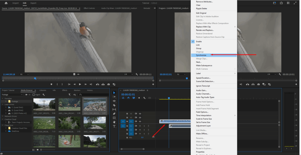Expand OneDrive tree node
The width and height of the screenshot is (301, 155).
click(x=6, y=131)
